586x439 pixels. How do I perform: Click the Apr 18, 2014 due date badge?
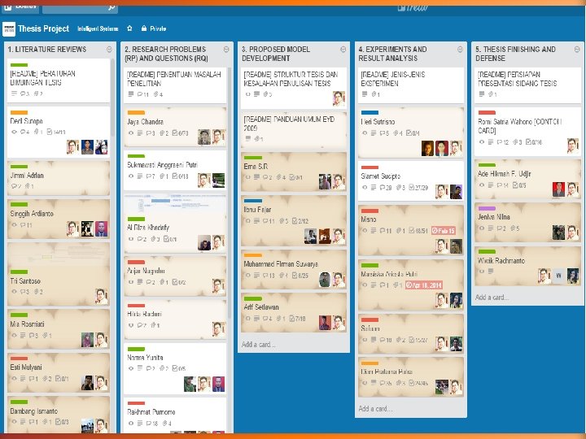(x=424, y=285)
